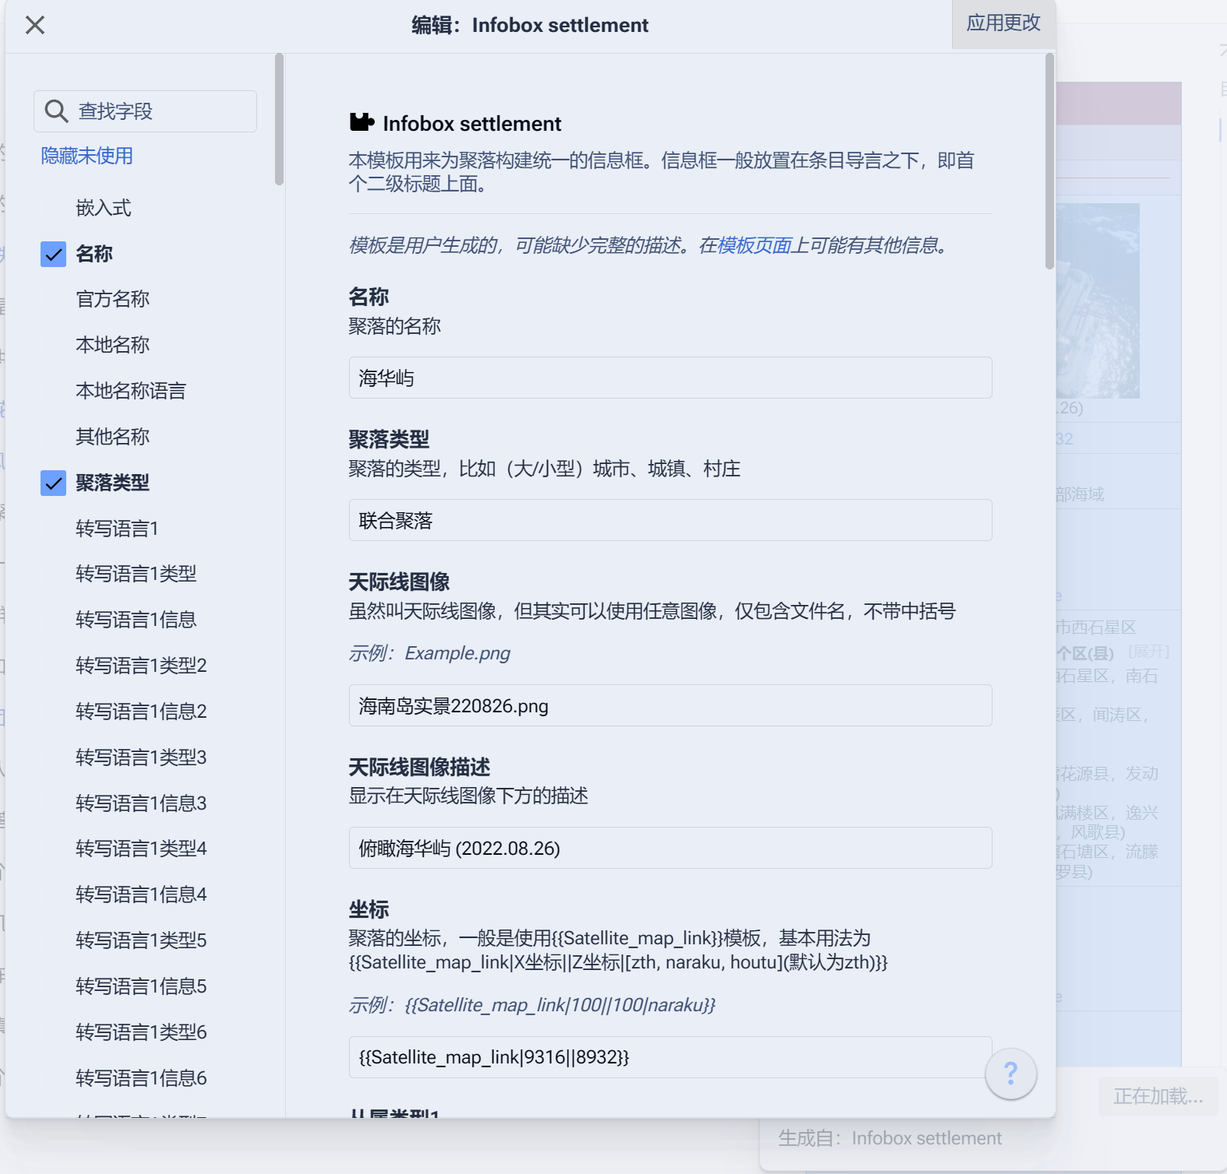
Task: Click the 名称 input containing 海华屿
Action: tap(670, 378)
